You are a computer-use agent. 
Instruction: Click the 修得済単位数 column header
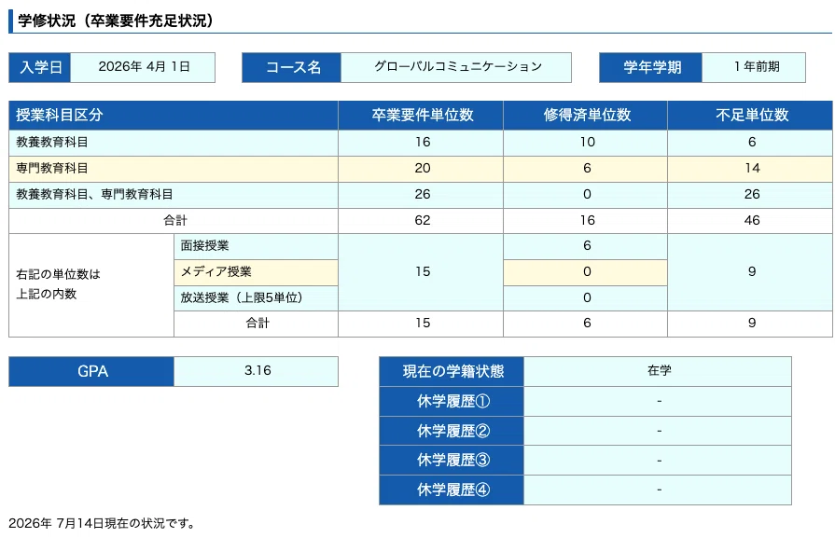(x=585, y=116)
